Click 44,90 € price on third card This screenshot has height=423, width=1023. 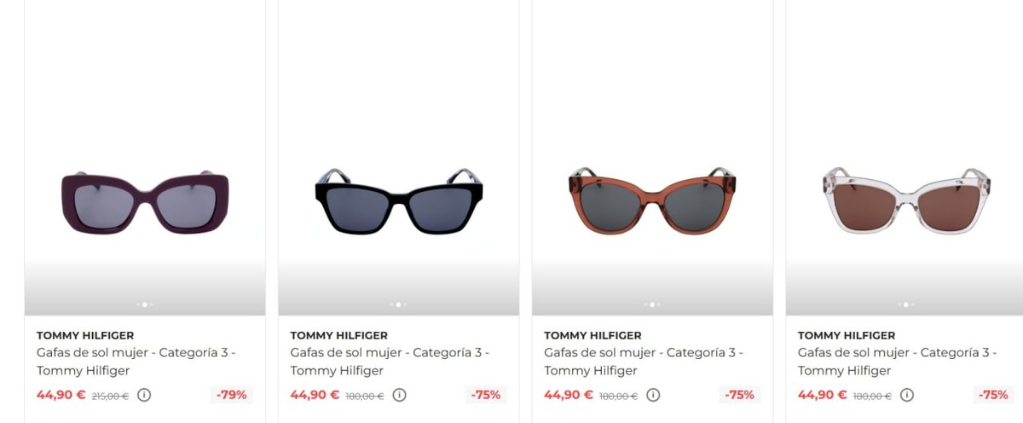569,395
